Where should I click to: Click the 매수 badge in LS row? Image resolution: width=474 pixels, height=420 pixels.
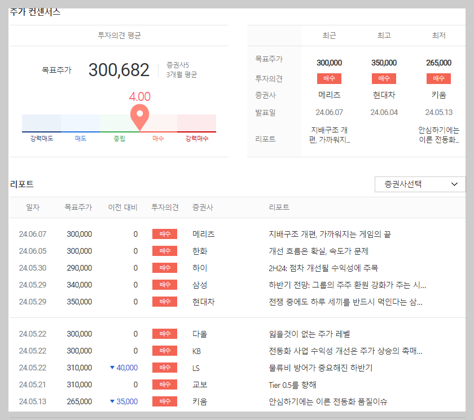pyautogui.click(x=165, y=368)
